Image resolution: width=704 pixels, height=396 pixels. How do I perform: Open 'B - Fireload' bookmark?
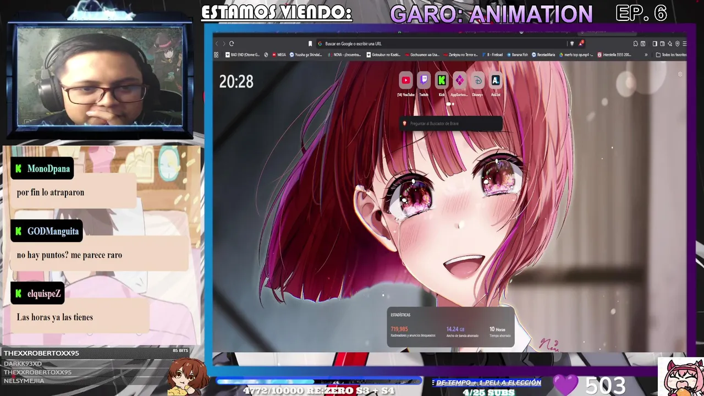point(492,54)
